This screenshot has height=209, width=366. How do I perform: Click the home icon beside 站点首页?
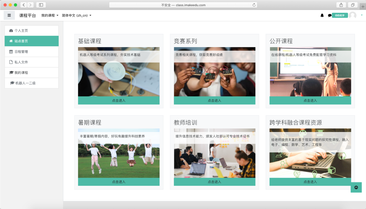click(11, 41)
